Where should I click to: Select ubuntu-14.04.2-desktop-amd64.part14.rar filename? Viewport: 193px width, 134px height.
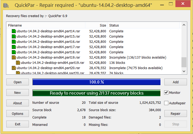tap(48, 31)
